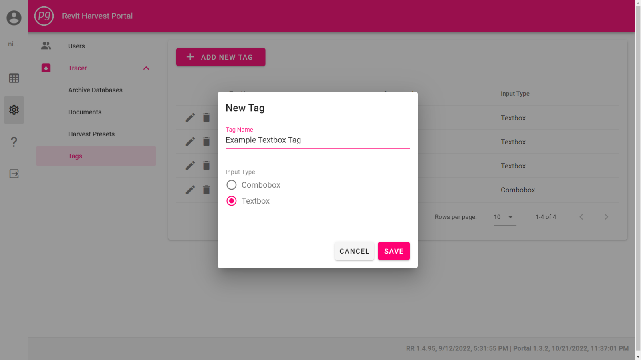Collapse the Tracer section chevron

click(146, 68)
